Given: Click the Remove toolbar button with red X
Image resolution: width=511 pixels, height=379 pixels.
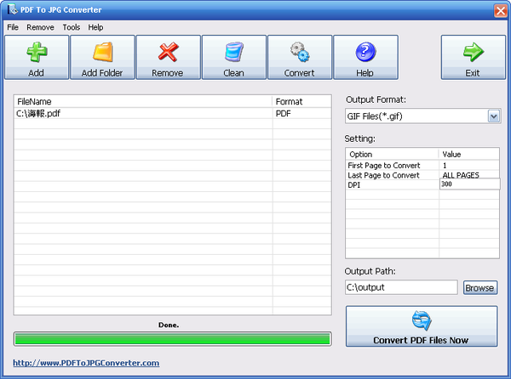Looking at the screenshot, I should click(168, 57).
